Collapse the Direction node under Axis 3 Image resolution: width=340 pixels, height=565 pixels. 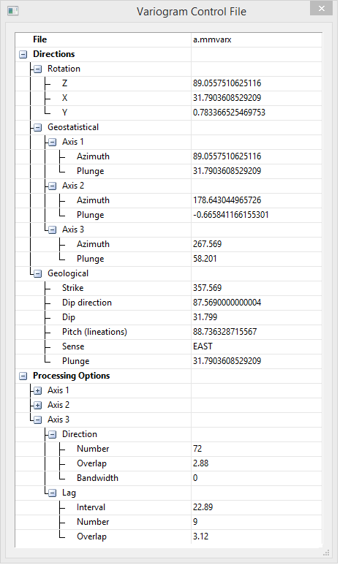click(53, 435)
